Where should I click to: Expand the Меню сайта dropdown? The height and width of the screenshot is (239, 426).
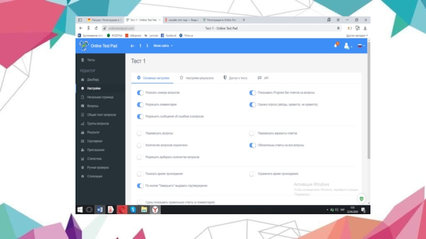click(x=163, y=46)
